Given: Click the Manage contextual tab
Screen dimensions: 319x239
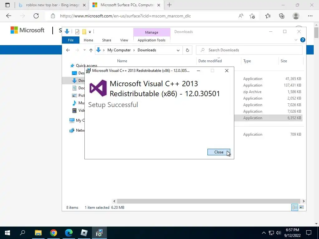Looking at the screenshot, I should pos(152,32).
